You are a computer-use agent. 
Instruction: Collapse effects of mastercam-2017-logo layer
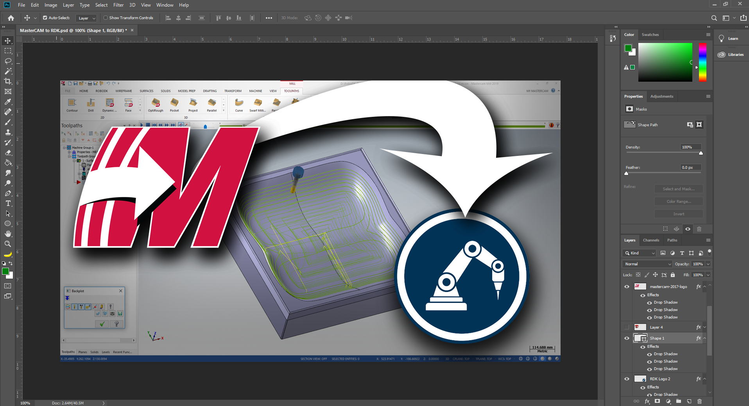coord(704,287)
